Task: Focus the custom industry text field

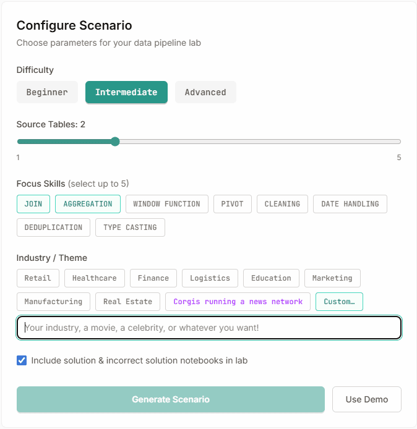Action: (x=209, y=328)
